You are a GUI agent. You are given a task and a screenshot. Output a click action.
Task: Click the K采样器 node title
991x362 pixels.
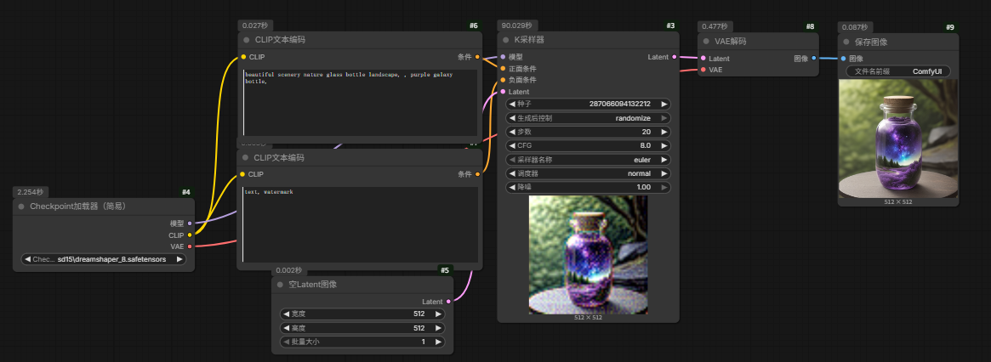[x=529, y=39]
